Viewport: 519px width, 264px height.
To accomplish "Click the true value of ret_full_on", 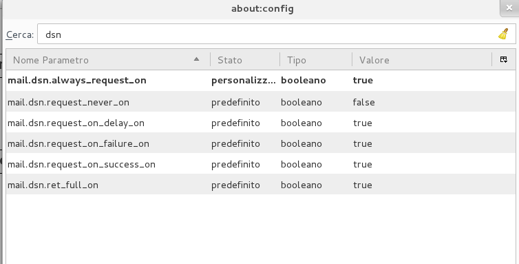I will pos(363,185).
